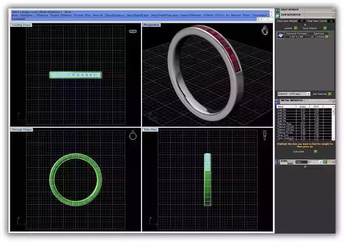Open the Diamond material dropdown
Viewport: 344px width, 242px height.
(308, 94)
